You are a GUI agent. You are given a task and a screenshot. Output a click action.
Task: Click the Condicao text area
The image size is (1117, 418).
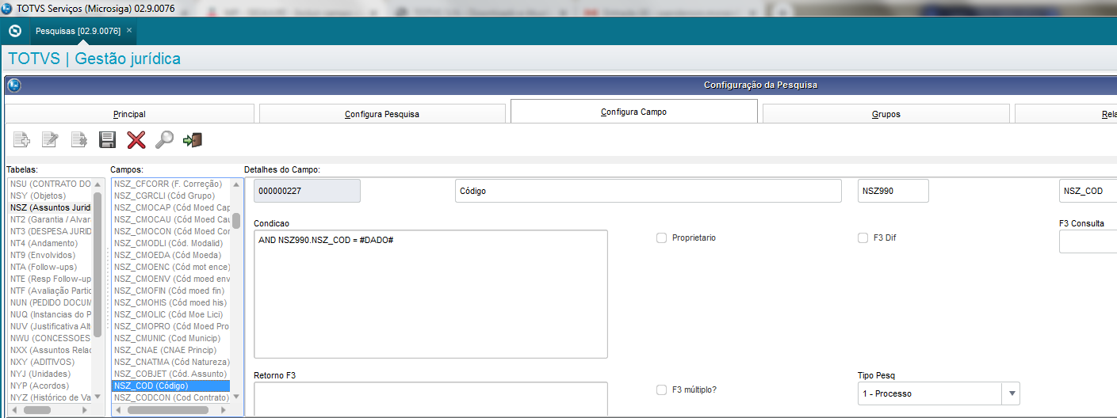[430, 294]
